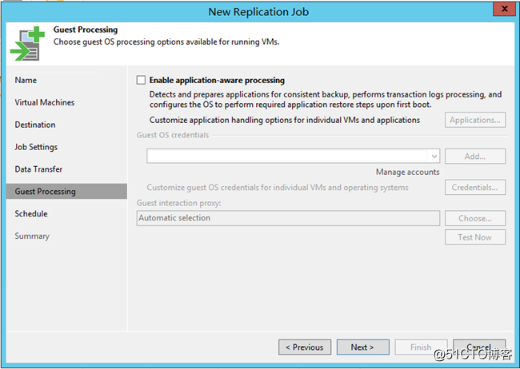Click the Automatic selection proxy field
Viewport: 520px width, 369px height.
288,218
